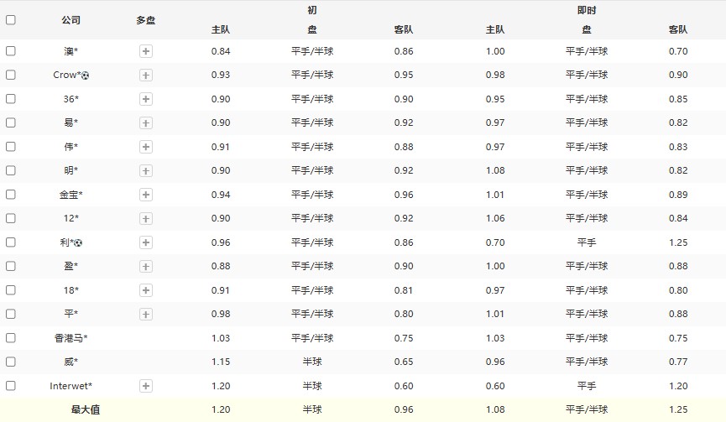The image size is (726, 422).
Task: Click the plus icon beside 明*
Action: (x=146, y=170)
